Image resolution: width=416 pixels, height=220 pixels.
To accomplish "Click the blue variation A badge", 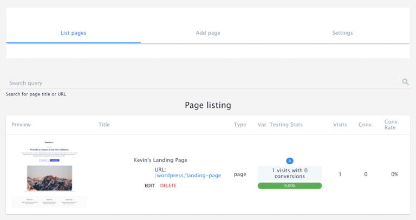I will pos(290,161).
